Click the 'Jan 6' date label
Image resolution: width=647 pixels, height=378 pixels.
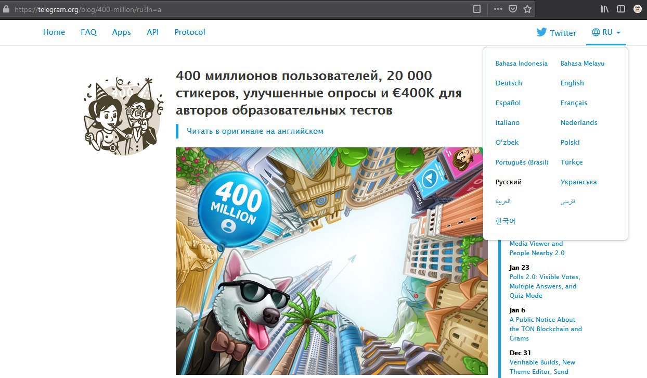click(517, 310)
